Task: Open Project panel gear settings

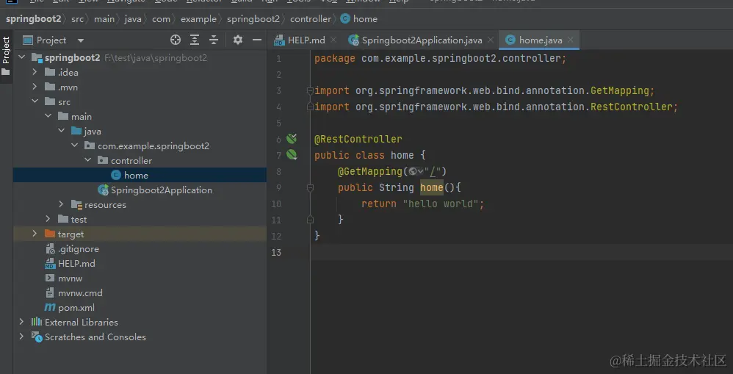Action: click(238, 40)
